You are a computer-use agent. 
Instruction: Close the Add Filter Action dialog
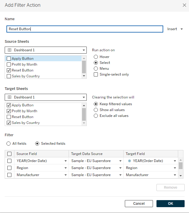coord(184,5)
